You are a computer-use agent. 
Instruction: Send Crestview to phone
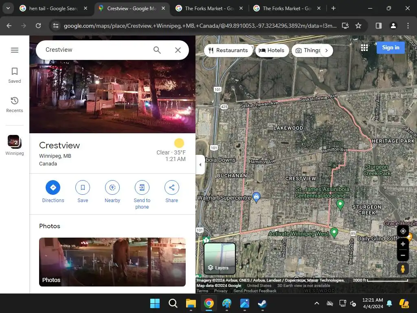coord(142,195)
